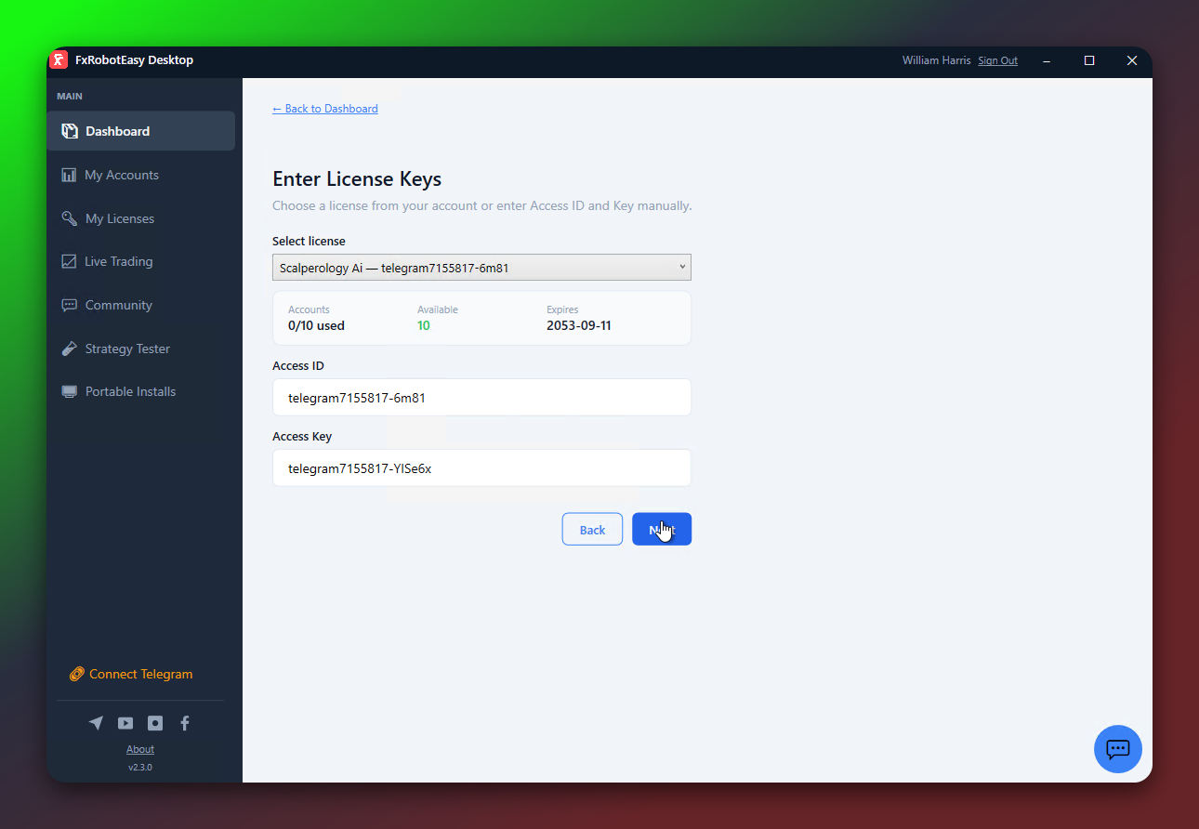Open Strategy Tester via the test-tube icon
This screenshot has height=829, width=1199.
[x=69, y=348]
